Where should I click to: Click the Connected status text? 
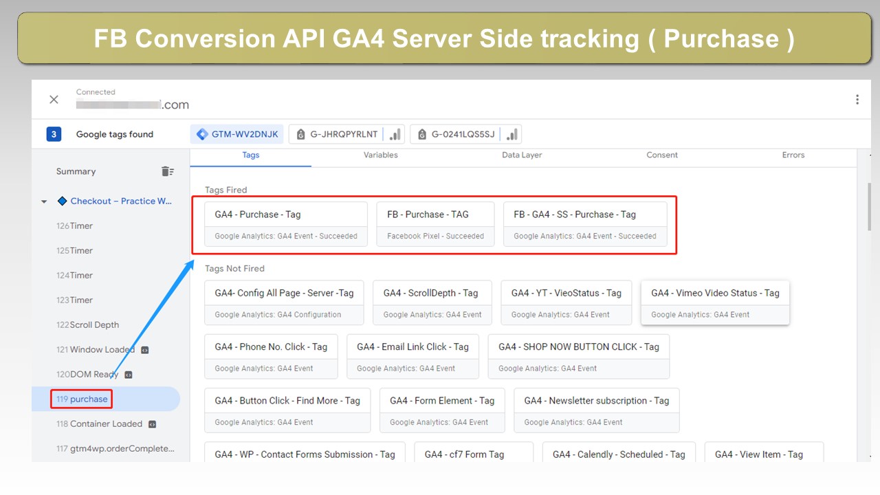pos(96,92)
